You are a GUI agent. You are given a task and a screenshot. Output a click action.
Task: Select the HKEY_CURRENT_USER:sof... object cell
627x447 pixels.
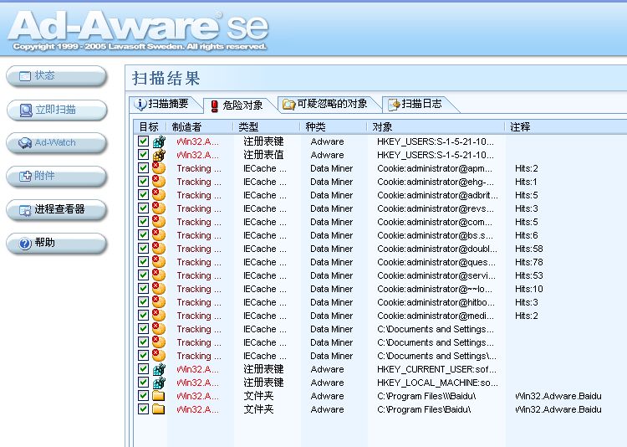(x=436, y=369)
